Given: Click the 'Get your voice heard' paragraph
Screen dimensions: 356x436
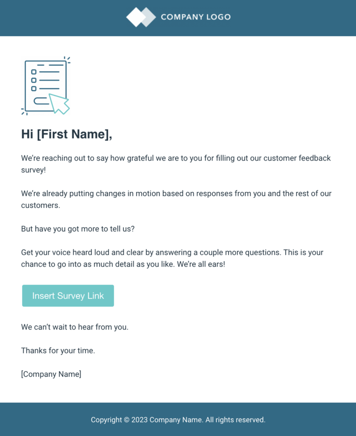Looking at the screenshot, I should tap(172, 259).
